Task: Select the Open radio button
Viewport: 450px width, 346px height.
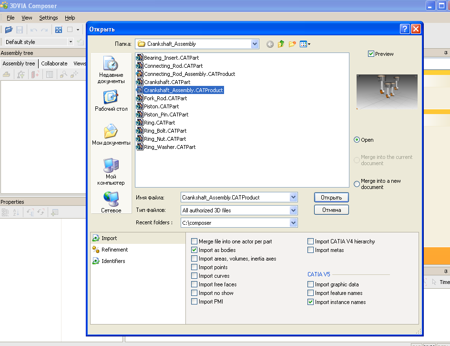Action: [x=357, y=140]
